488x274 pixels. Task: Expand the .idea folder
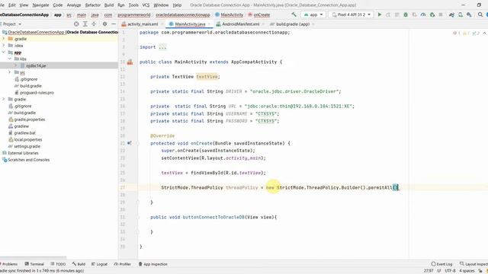coord(4,46)
